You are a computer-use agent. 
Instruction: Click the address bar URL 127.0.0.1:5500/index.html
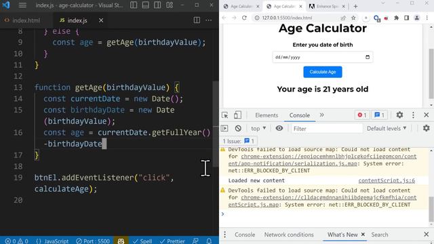click(x=287, y=18)
